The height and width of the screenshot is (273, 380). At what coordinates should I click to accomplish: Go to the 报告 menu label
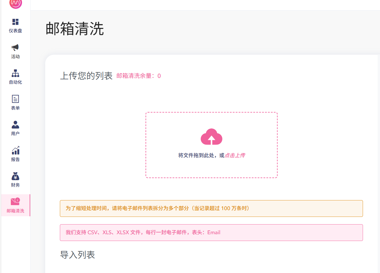(15, 159)
